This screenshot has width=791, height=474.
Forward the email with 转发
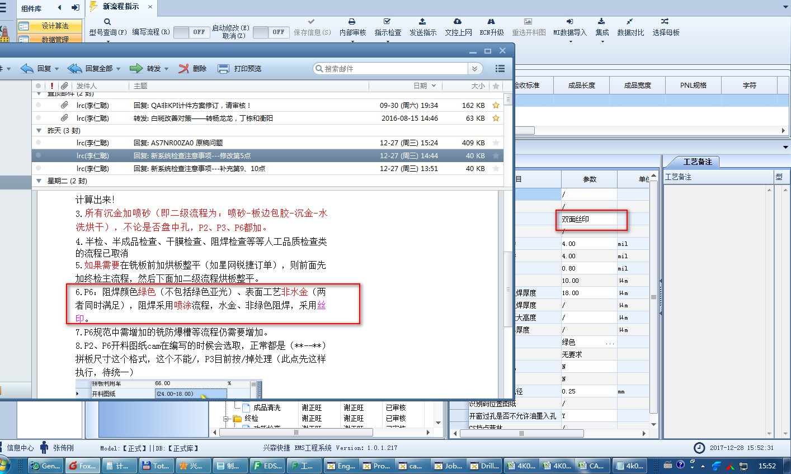[x=145, y=68]
